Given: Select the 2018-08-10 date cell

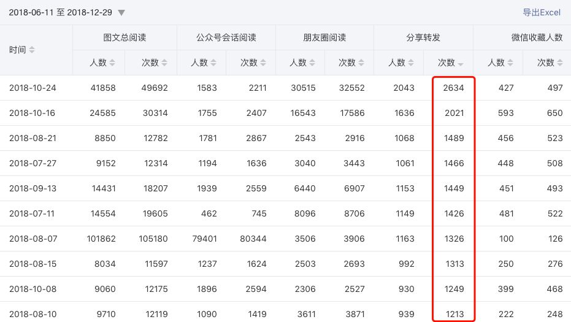Looking at the screenshot, I should coord(33,314).
